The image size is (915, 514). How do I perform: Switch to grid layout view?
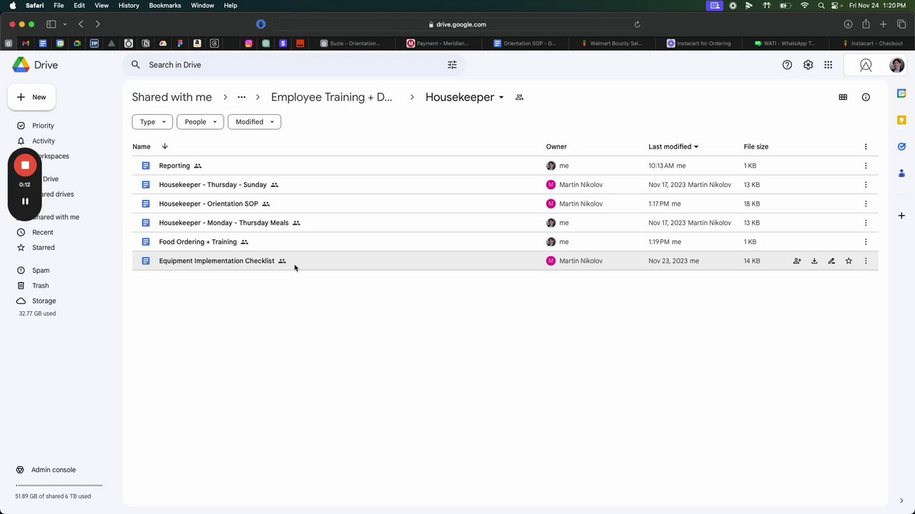843,97
